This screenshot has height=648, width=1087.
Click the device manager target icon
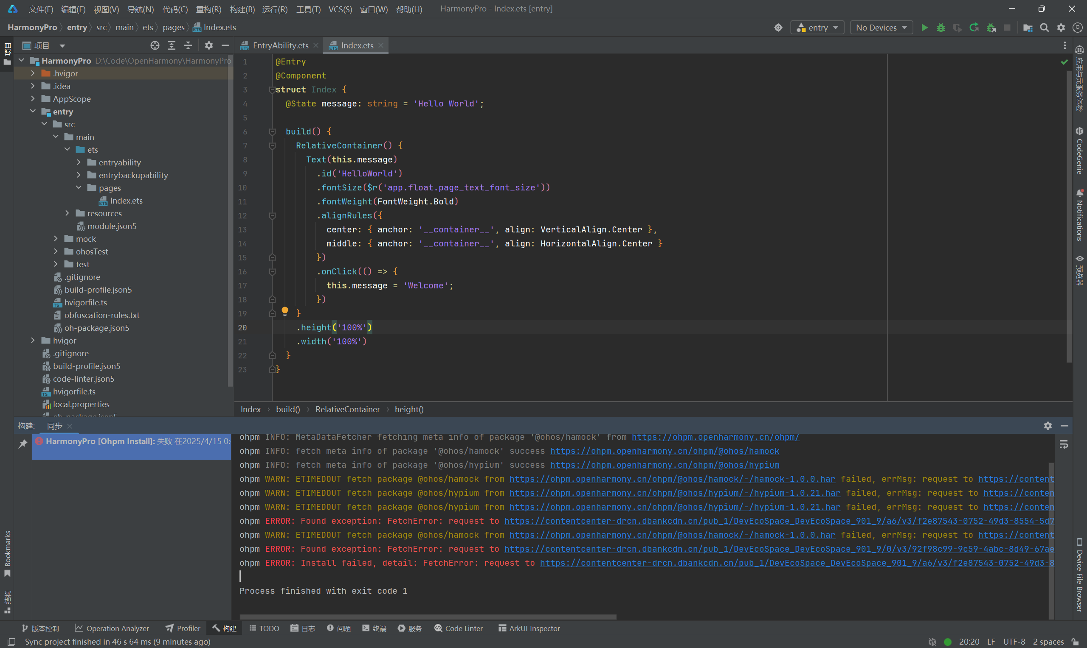coord(778,28)
